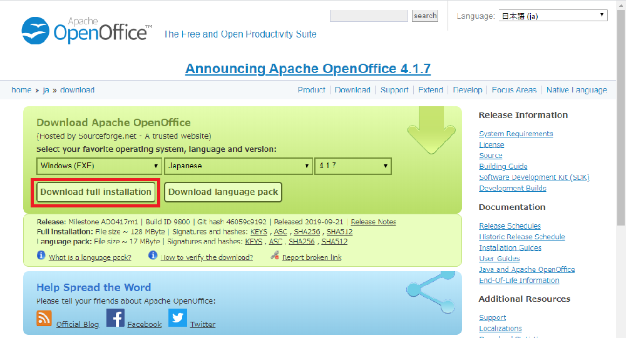Click Download language pack button

(x=223, y=192)
